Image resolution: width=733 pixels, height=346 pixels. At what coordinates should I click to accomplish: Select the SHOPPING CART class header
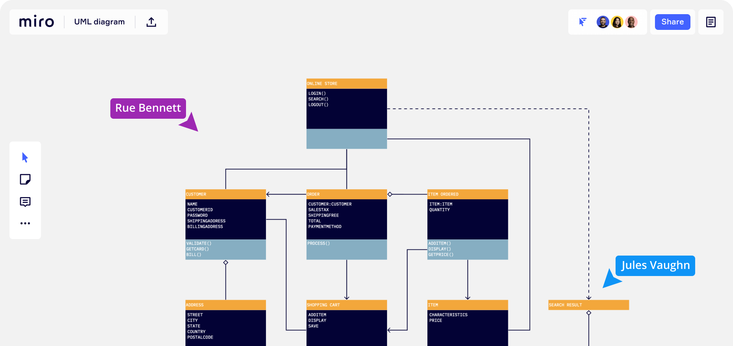coord(347,305)
